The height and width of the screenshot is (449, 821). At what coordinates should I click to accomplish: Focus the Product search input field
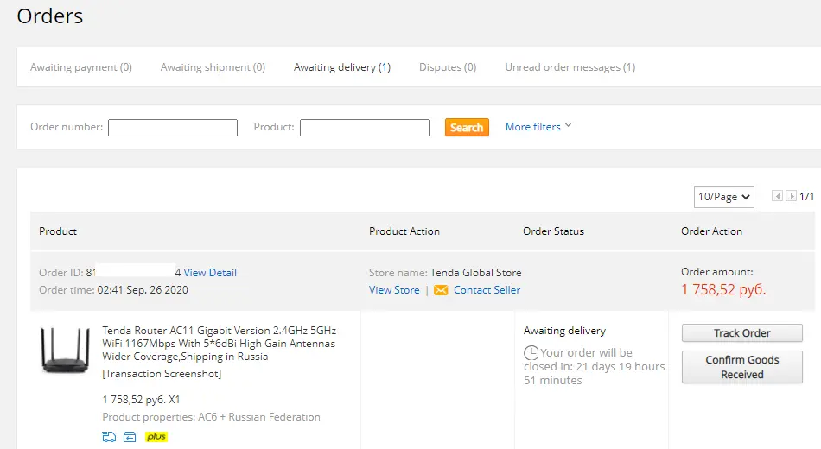[x=365, y=128]
